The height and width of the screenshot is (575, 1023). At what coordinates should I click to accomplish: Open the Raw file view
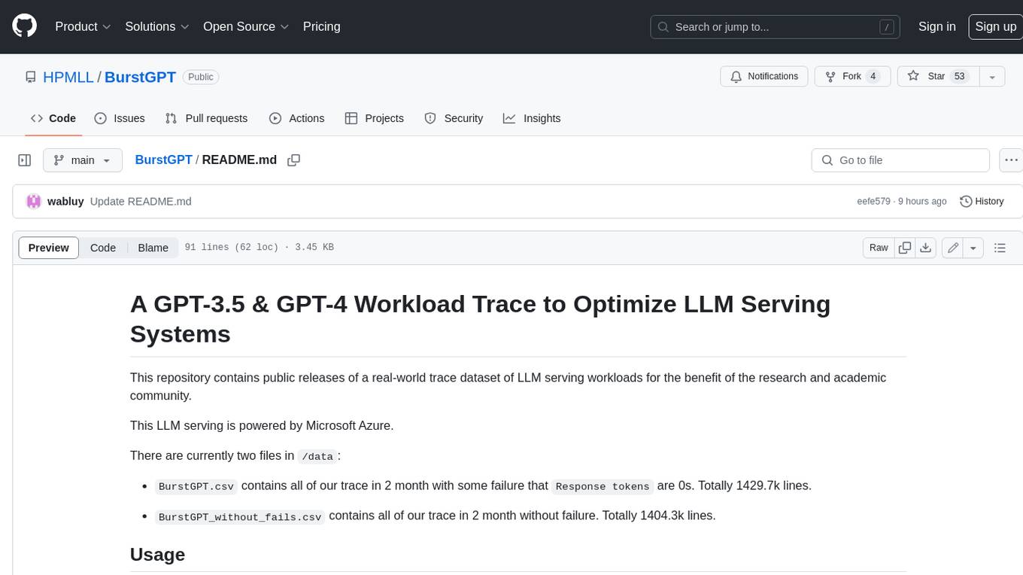coord(879,248)
